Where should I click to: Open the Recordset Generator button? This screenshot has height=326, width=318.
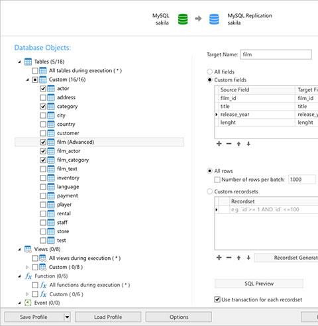coord(286,258)
